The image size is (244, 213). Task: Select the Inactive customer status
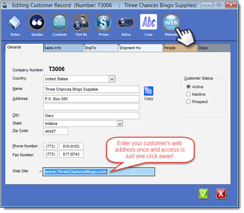coord(189,94)
